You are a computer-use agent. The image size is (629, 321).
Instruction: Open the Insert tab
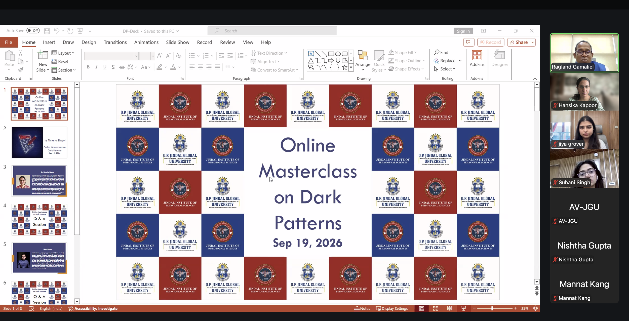pyautogui.click(x=49, y=42)
